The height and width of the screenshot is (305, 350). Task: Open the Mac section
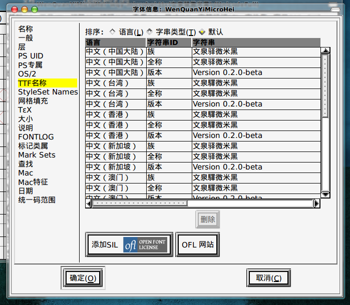[x=26, y=173]
